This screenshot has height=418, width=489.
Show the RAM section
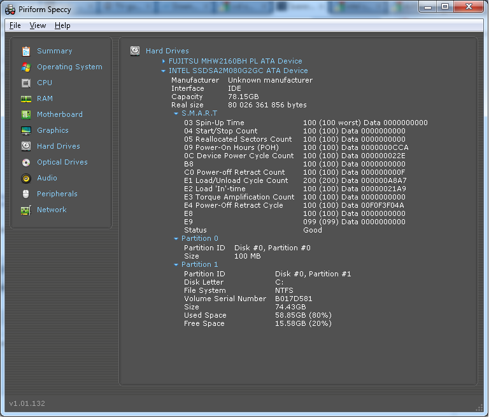point(45,98)
